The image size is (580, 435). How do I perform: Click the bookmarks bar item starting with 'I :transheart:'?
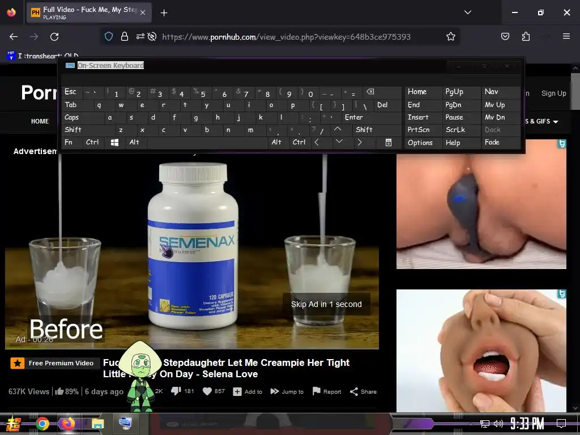42,56
